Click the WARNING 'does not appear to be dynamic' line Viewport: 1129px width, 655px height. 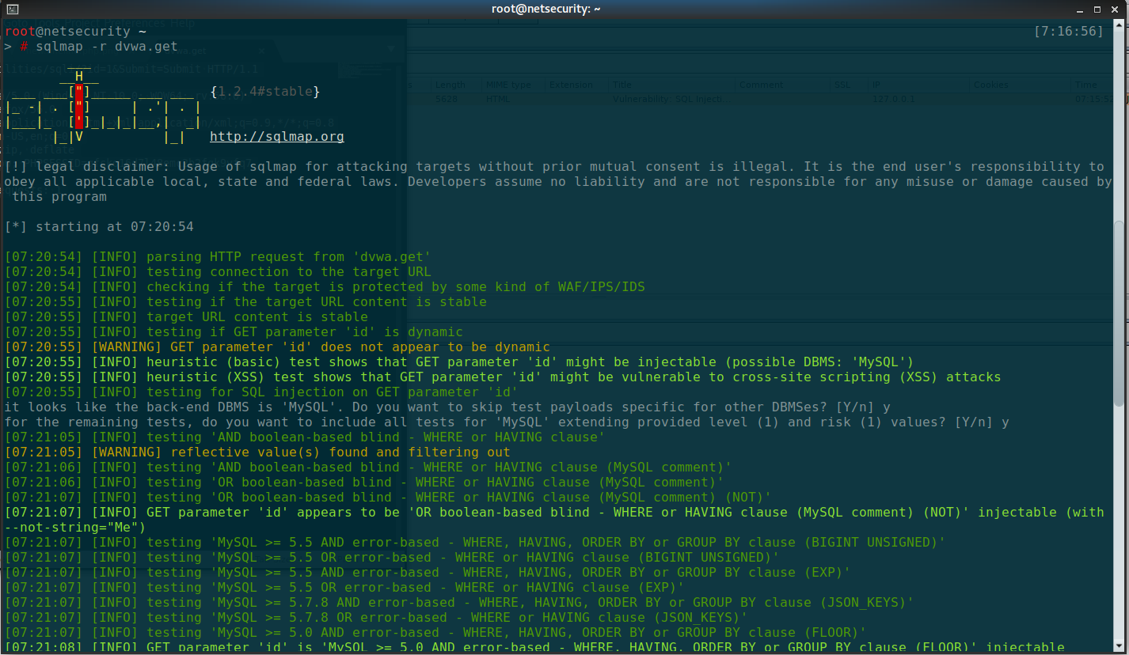pyautogui.click(x=277, y=347)
